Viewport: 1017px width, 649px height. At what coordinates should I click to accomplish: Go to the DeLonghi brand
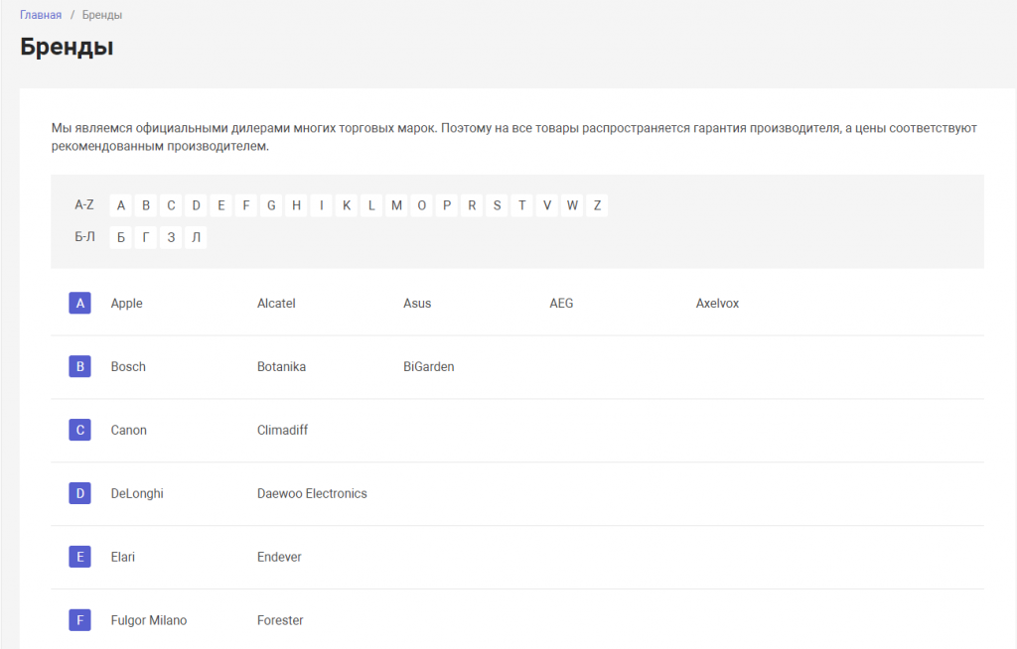(137, 494)
